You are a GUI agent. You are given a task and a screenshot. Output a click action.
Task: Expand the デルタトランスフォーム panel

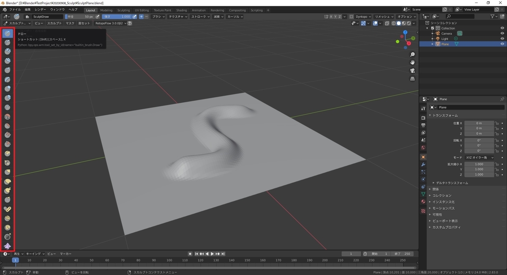coord(452,183)
